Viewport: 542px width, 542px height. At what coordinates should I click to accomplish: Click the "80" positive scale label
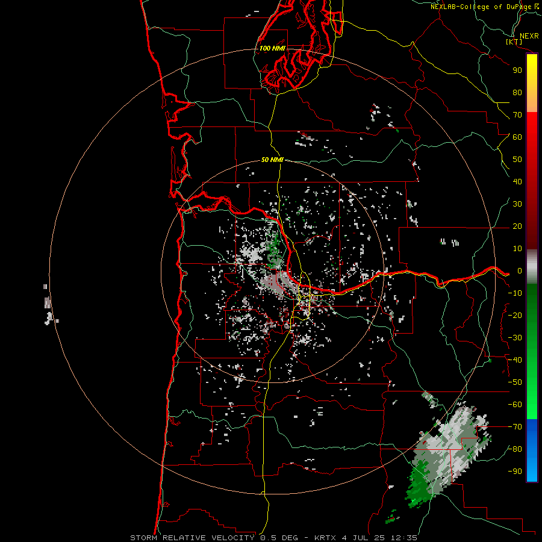tap(517, 93)
